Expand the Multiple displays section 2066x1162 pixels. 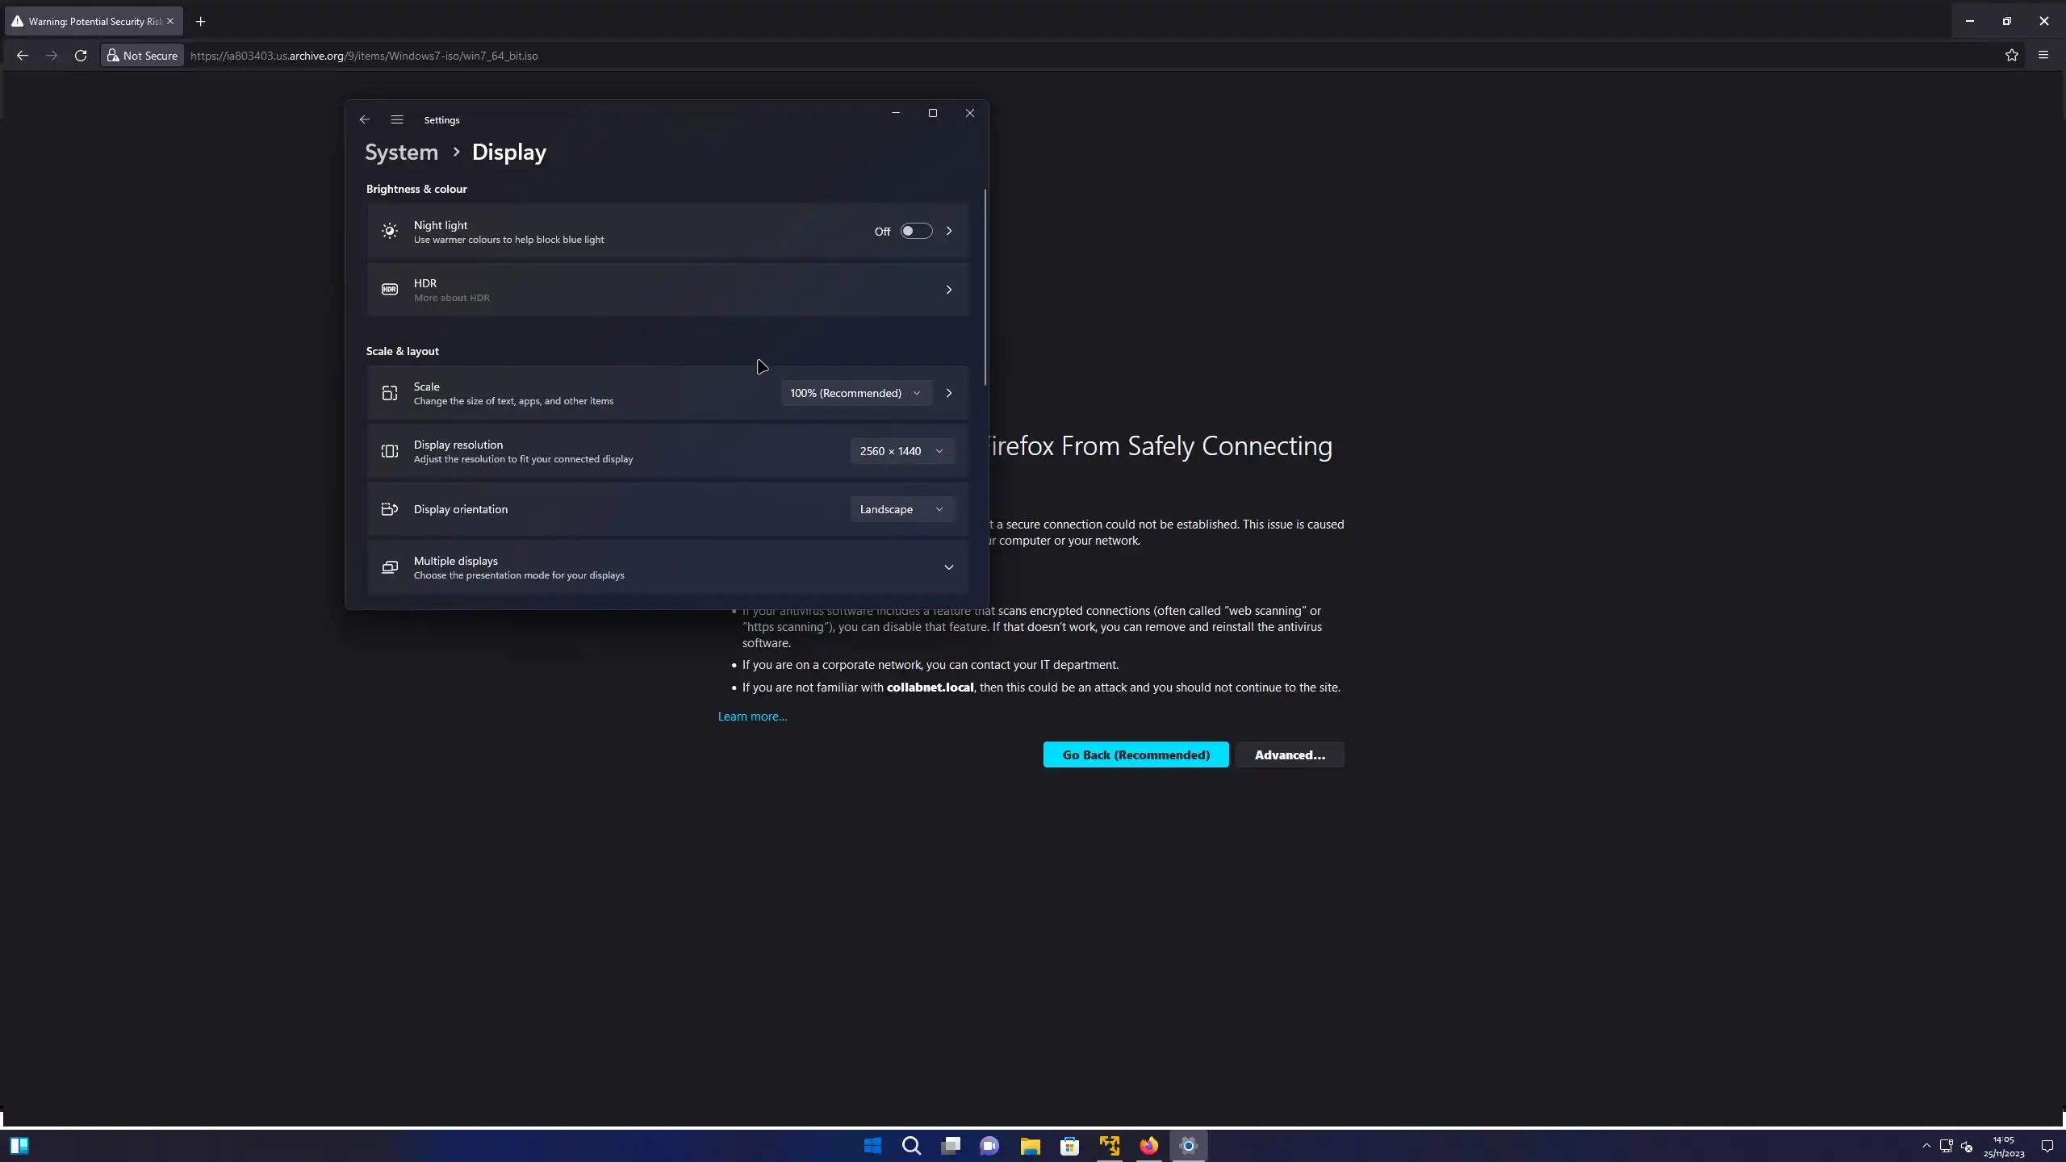(948, 567)
